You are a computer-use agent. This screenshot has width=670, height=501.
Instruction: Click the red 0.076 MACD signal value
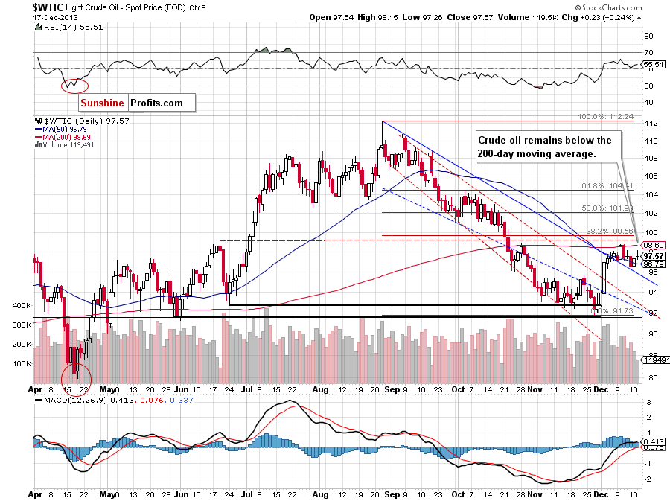[x=152, y=401]
